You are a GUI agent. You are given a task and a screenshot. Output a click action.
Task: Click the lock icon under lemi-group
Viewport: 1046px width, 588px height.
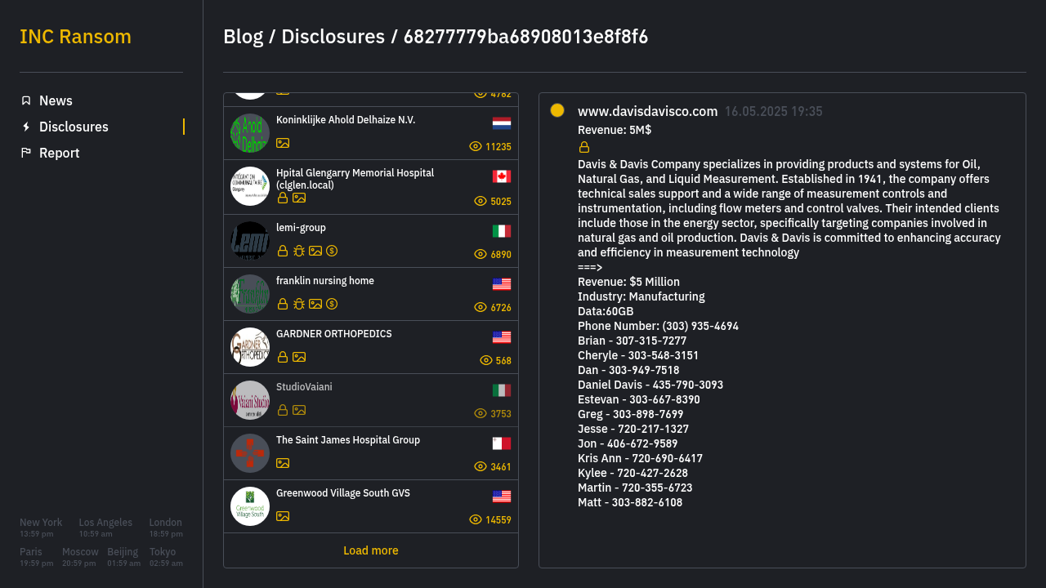tap(283, 251)
